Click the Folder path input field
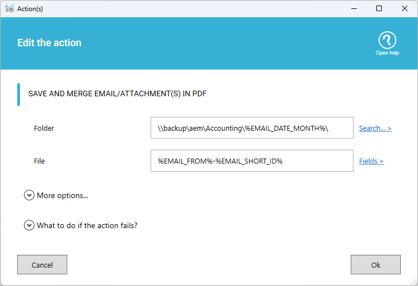418x286 pixels. [x=252, y=128]
